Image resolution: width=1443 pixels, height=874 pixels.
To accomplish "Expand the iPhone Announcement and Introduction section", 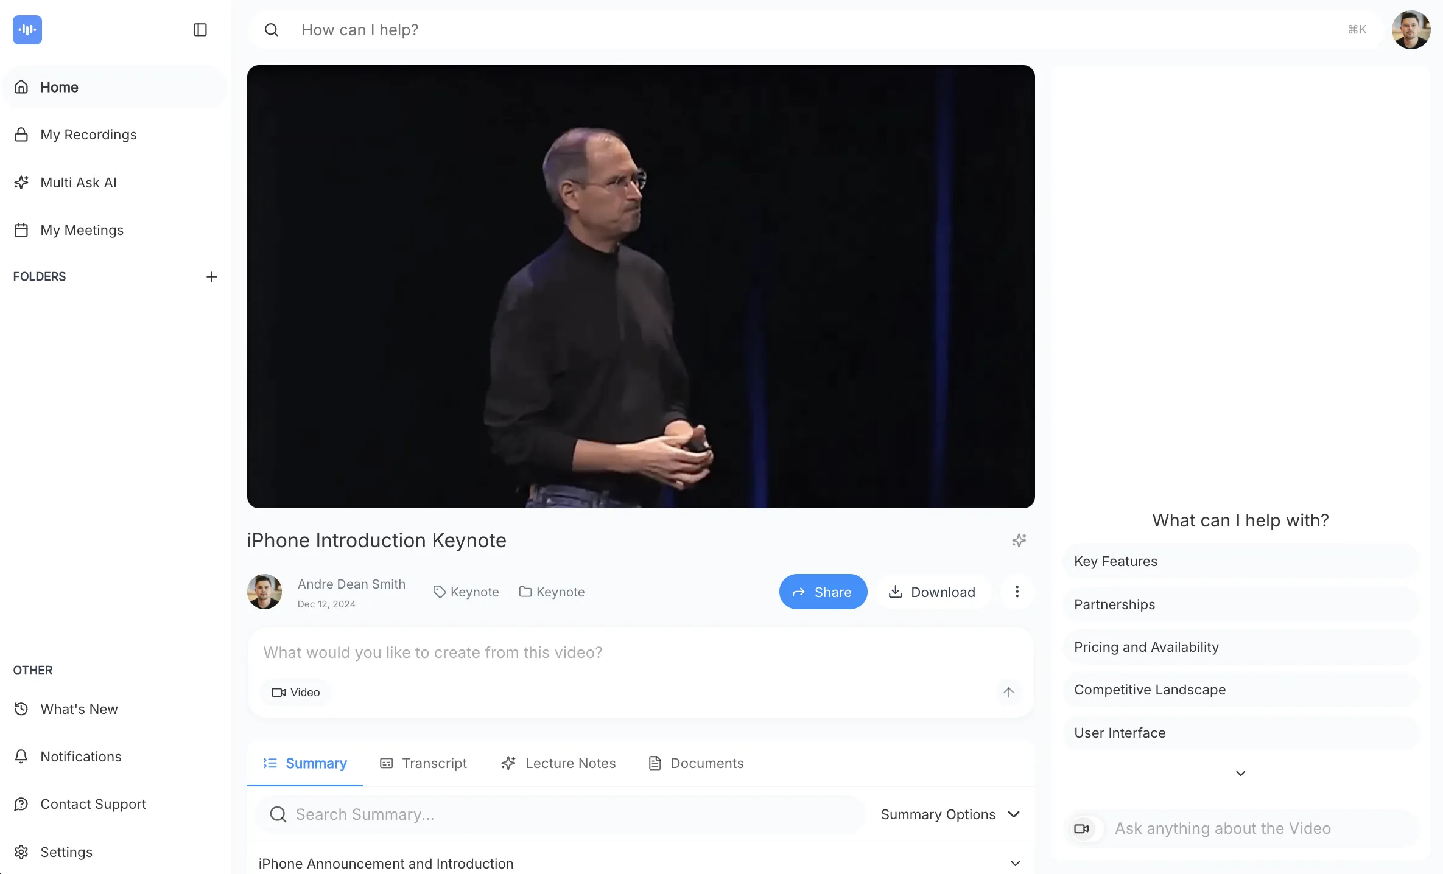I will coord(1015,864).
